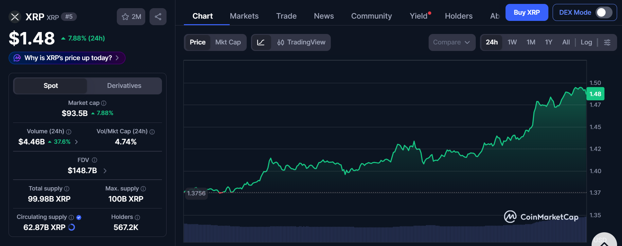Switch to TradingView candlestick chart
The width and height of the screenshot is (622, 246).
tap(301, 42)
